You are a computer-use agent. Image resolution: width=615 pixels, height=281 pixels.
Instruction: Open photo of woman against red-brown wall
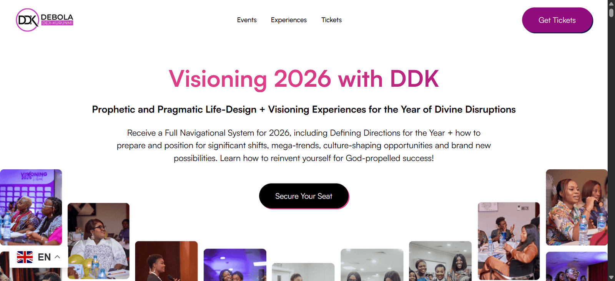[x=166, y=261]
